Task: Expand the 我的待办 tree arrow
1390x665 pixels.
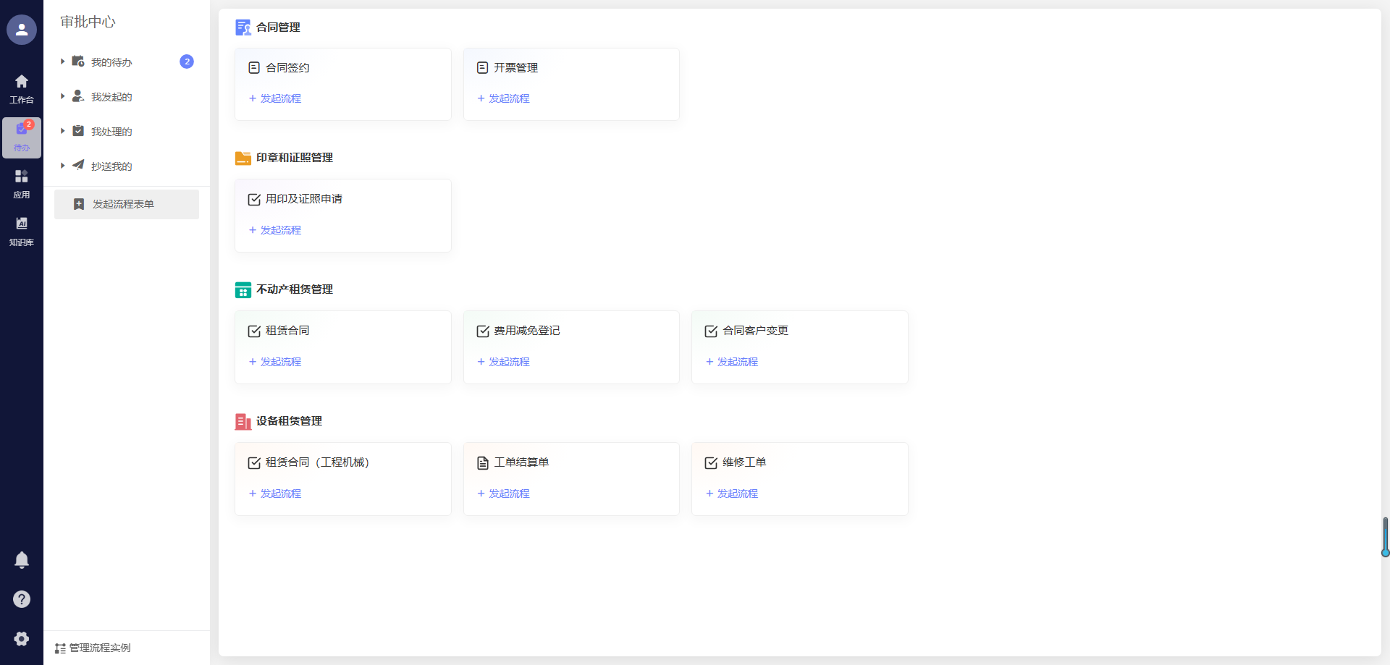Action: (x=63, y=62)
